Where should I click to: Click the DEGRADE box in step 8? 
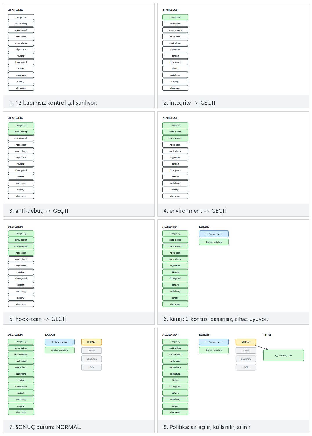click(246, 359)
